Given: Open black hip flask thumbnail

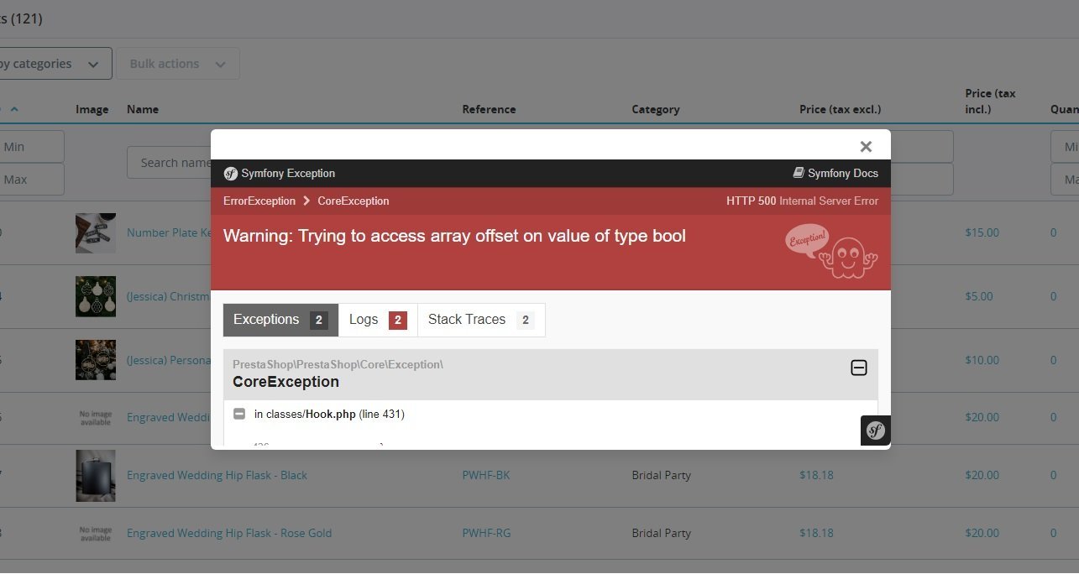Looking at the screenshot, I should tap(96, 475).
